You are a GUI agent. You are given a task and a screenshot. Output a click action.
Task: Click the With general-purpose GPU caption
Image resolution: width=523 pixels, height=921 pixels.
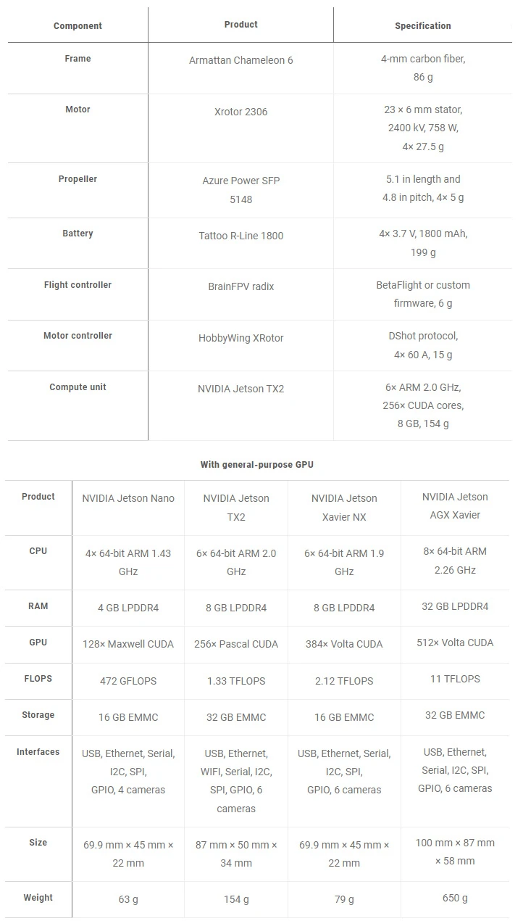coord(257,465)
